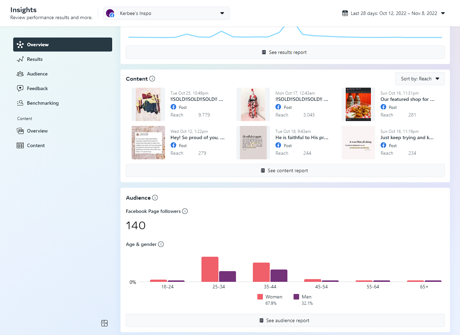Open the Oct 12 quote post thumbnail
Screen dimensions: 460x335
click(x=148, y=143)
